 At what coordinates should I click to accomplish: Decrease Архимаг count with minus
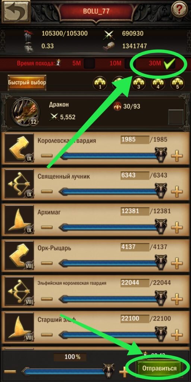(x=47, y=227)
